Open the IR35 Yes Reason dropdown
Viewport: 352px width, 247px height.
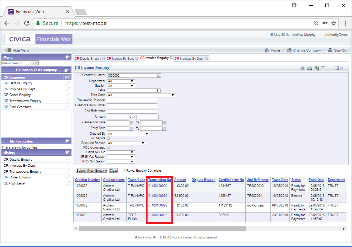[x=121, y=157]
